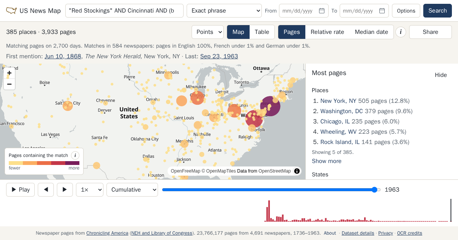Open Chicago, IL place link

(x=335, y=122)
